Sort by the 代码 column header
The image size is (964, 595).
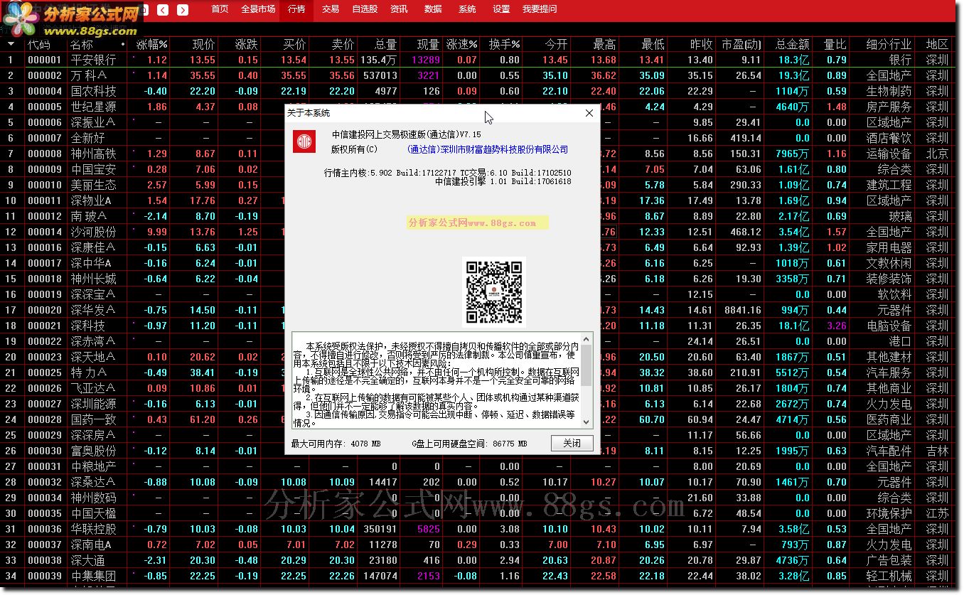[x=39, y=44]
